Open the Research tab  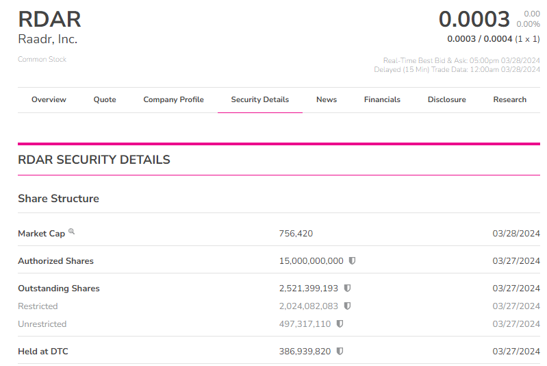coord(509,99)
